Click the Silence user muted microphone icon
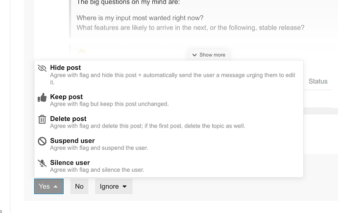 tap(42, 163)
